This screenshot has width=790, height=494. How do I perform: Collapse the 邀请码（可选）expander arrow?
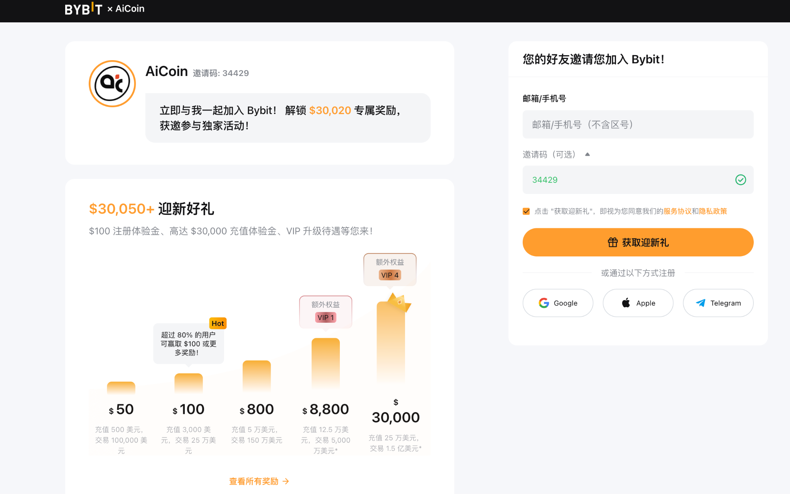click(587, 154)
